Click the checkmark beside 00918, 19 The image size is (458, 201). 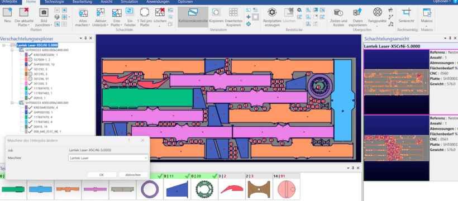[30, 127]
